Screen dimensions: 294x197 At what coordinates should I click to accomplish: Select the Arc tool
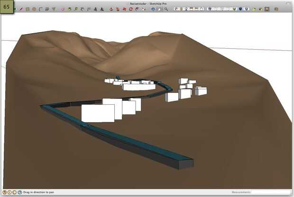tap(40, 9)
